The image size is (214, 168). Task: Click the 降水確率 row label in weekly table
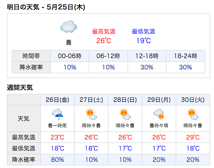point(24,159)
